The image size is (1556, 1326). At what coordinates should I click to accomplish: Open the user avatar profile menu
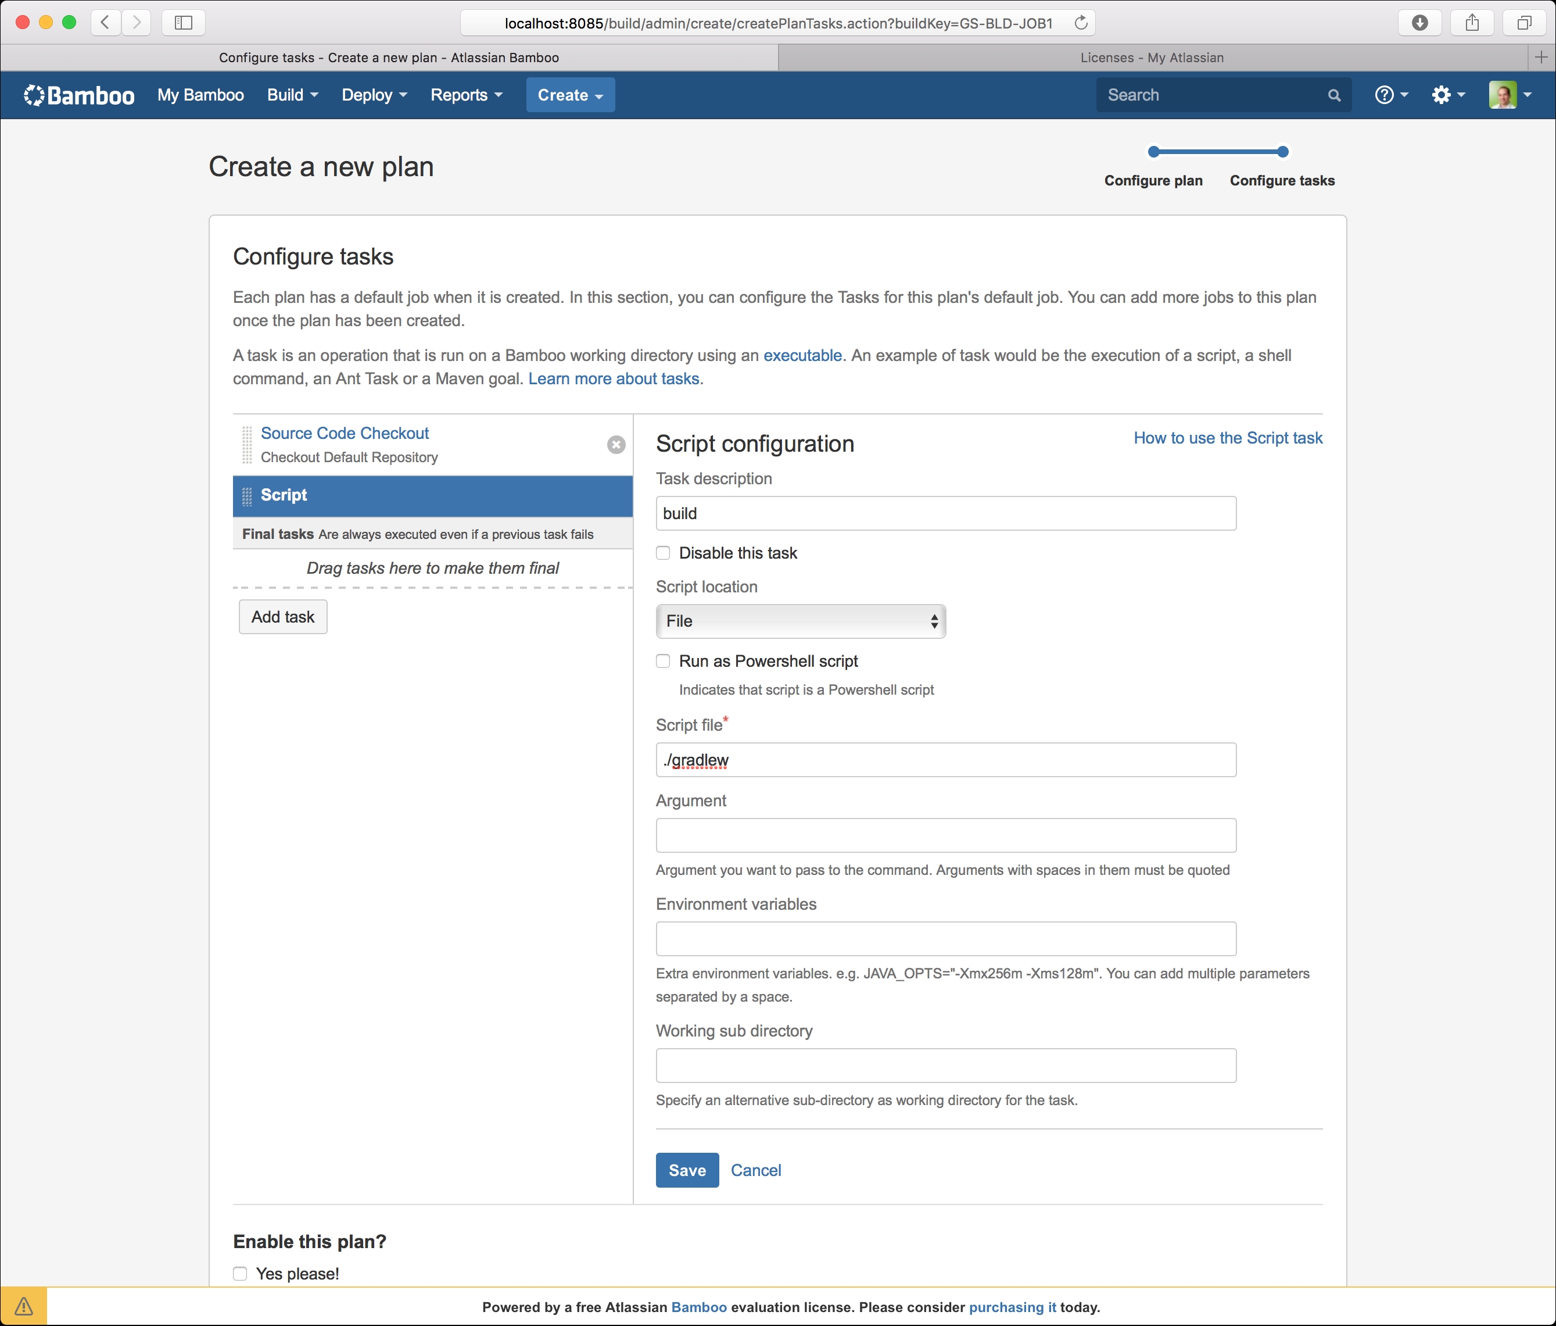[1510, 95]
